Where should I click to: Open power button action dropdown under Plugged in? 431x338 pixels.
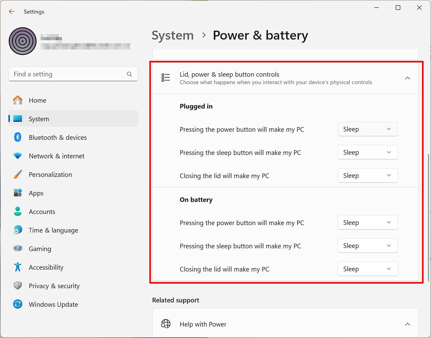367,129
